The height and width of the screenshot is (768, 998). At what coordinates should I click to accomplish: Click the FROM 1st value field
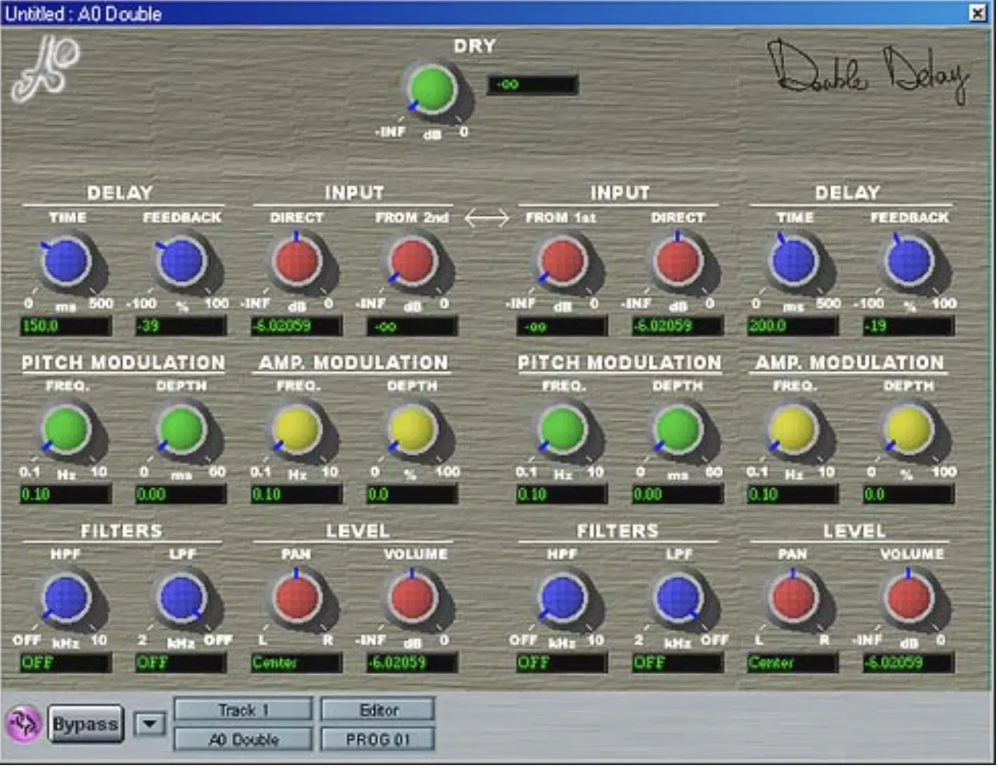pos(562,326)
